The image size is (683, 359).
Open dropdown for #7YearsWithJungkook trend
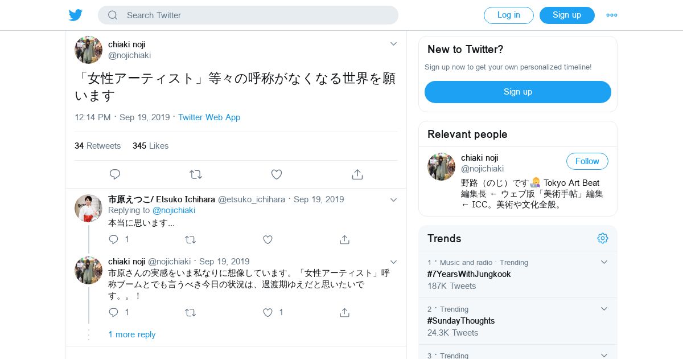[604, 262]
